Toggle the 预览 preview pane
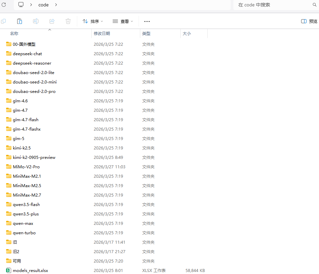This screenshot has height=274, width=319. [x=309, y=21]
